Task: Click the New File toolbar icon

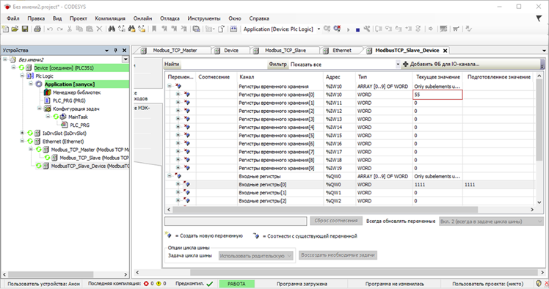Action: [x=6, y=29]
